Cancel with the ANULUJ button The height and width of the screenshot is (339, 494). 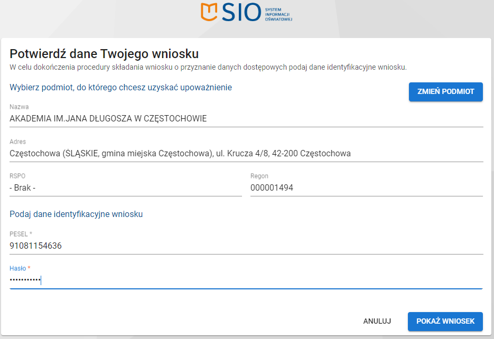[377, 321]
